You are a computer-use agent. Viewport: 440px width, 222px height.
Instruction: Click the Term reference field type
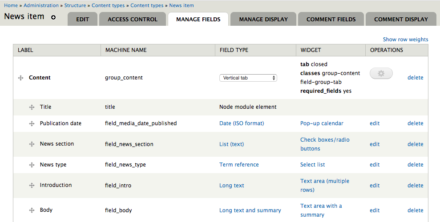click(239, 165)
